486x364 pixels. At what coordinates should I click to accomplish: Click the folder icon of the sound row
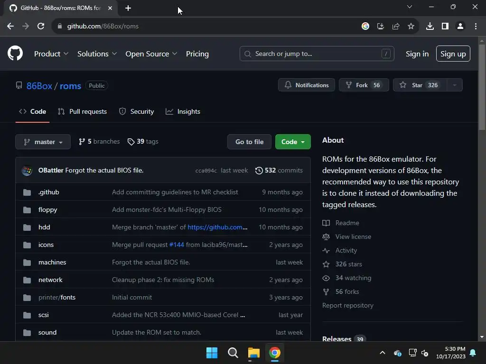(x=27, y=333)
